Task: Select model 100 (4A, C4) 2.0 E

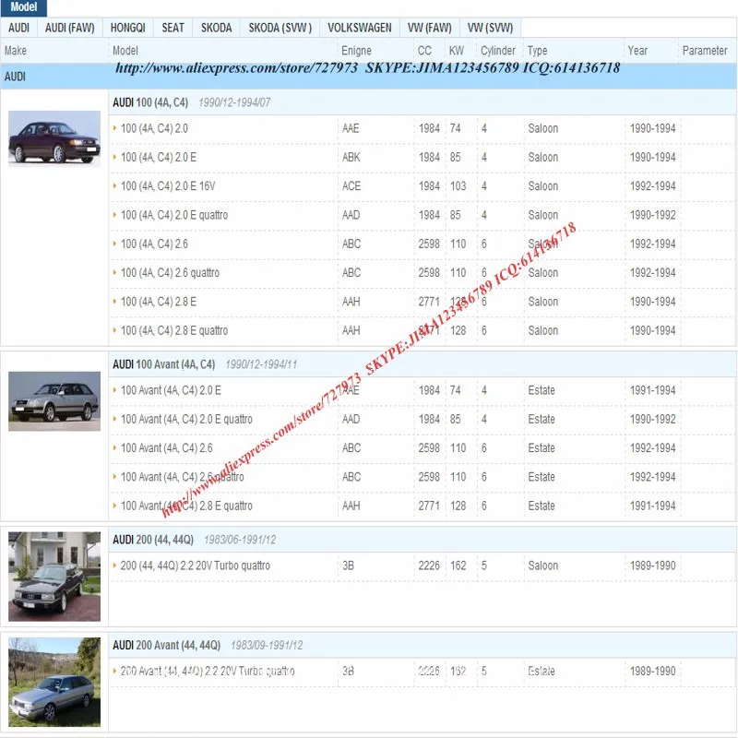Action: point(159,157)
